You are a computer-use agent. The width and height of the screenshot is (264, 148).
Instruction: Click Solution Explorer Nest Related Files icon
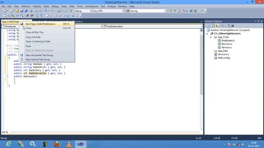tap(217, 25)
